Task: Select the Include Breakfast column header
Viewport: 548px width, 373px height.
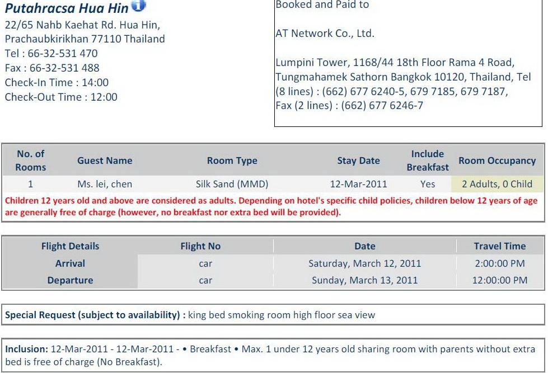Action: (x=428, y=160)
